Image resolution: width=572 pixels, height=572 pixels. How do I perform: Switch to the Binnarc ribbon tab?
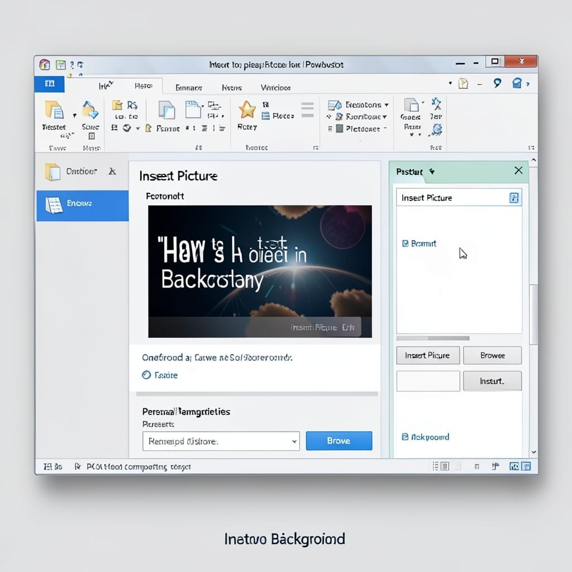tap(189, 88)
